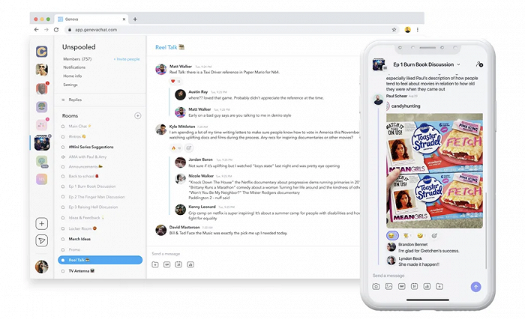Add reaction on phone Toaster Strudel post
This screenshot has width=525, height=319.
pyautogui.click(x=434, y=236)
